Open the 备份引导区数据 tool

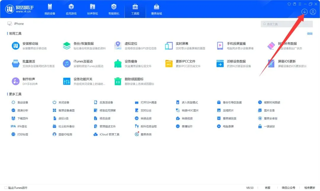tap(229, 102)
